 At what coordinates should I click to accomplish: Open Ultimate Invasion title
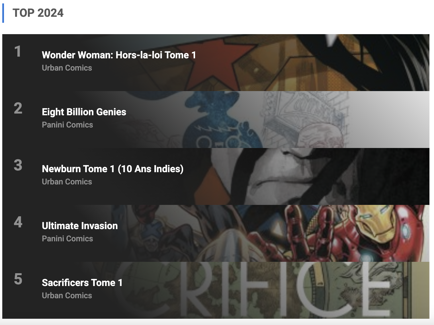(80, 226)
